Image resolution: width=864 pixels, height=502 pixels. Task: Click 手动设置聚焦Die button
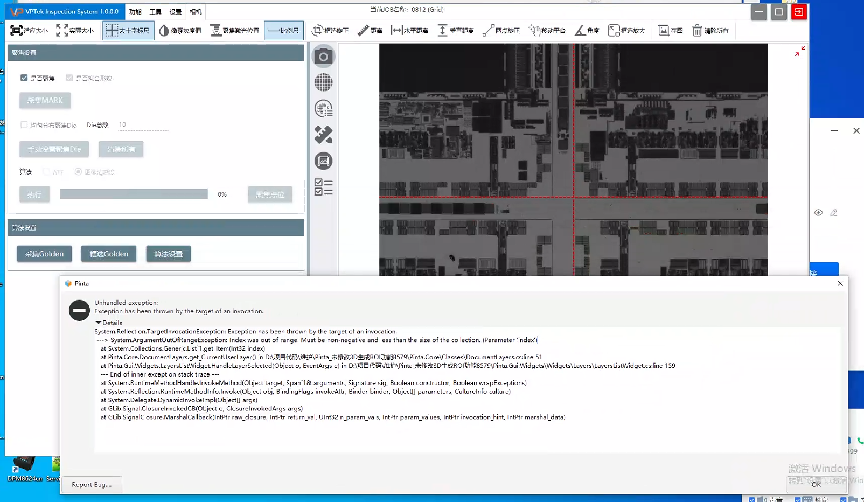pyautogui.click(x=54, y=149)
